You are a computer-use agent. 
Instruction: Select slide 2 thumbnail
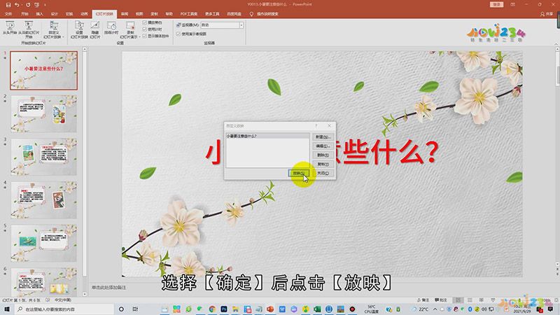43,114
